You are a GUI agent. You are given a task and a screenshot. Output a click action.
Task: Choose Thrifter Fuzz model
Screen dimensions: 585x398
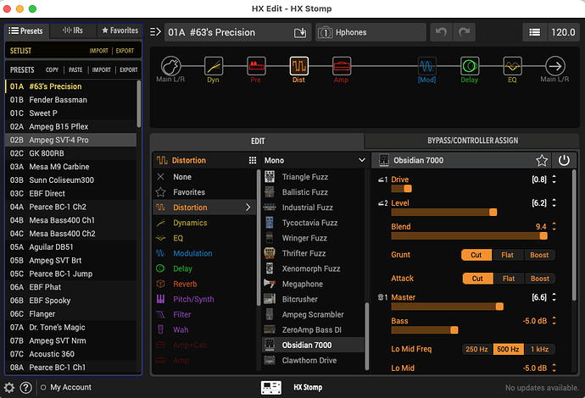314,253
